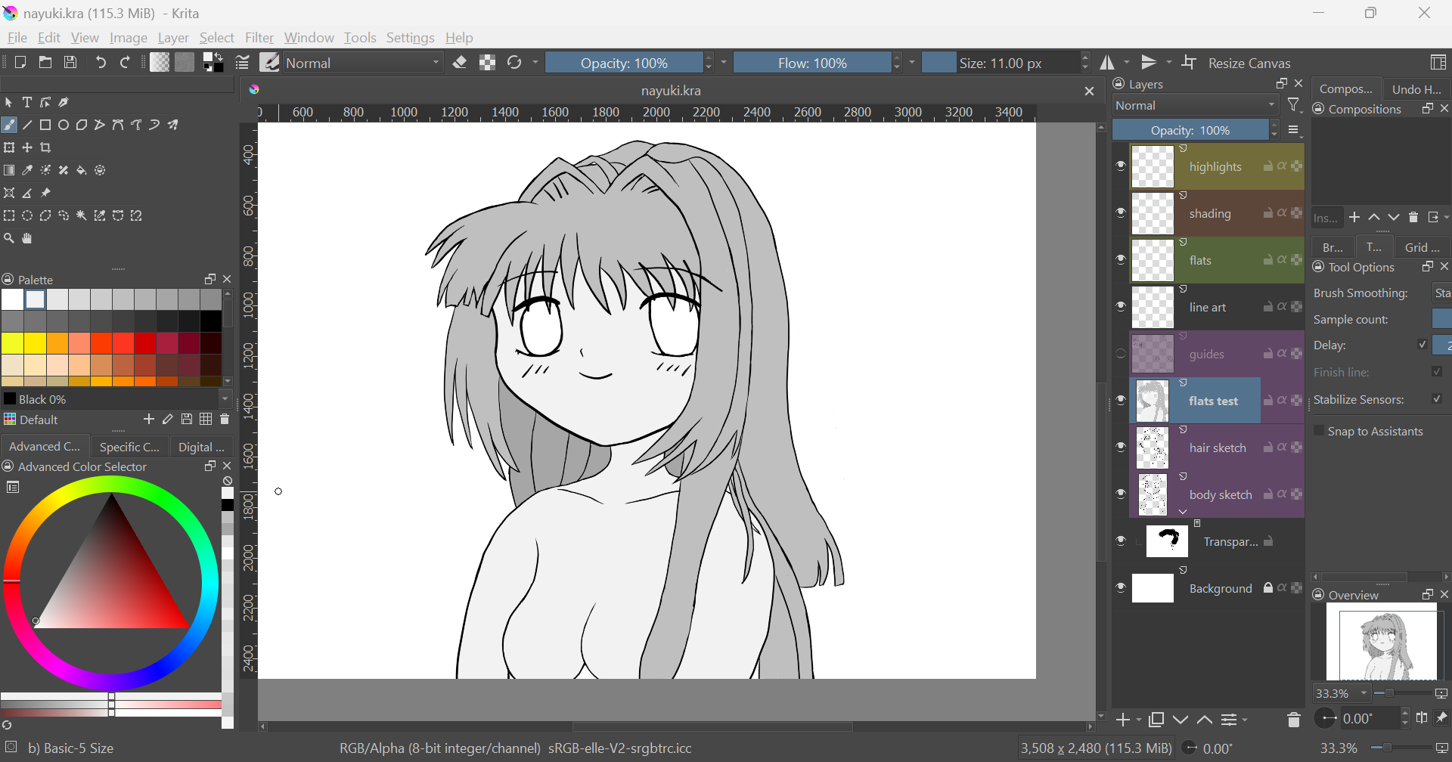
Task: Select the Fill bucket tool
Action: (x=82, y=171)
